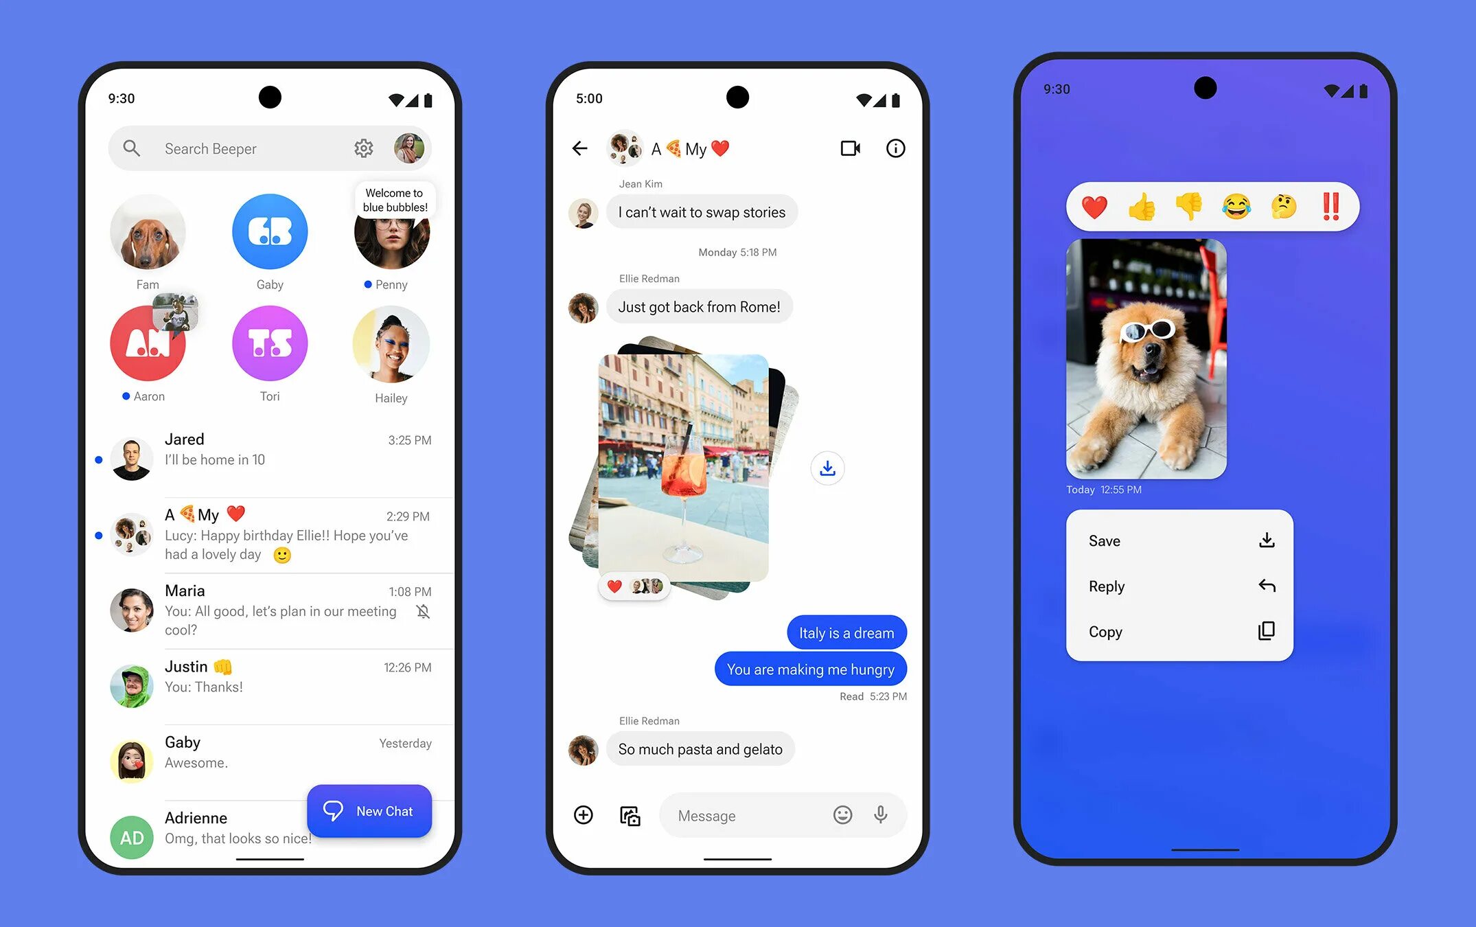Tap the download icon on shared photo
Screen dimensions: 1476x927
(x=826, y=467)
